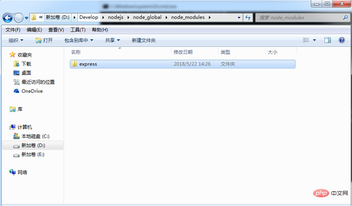Select the express folder name
The height and width of the screenshot is (206, 352).
click(88, 64)
